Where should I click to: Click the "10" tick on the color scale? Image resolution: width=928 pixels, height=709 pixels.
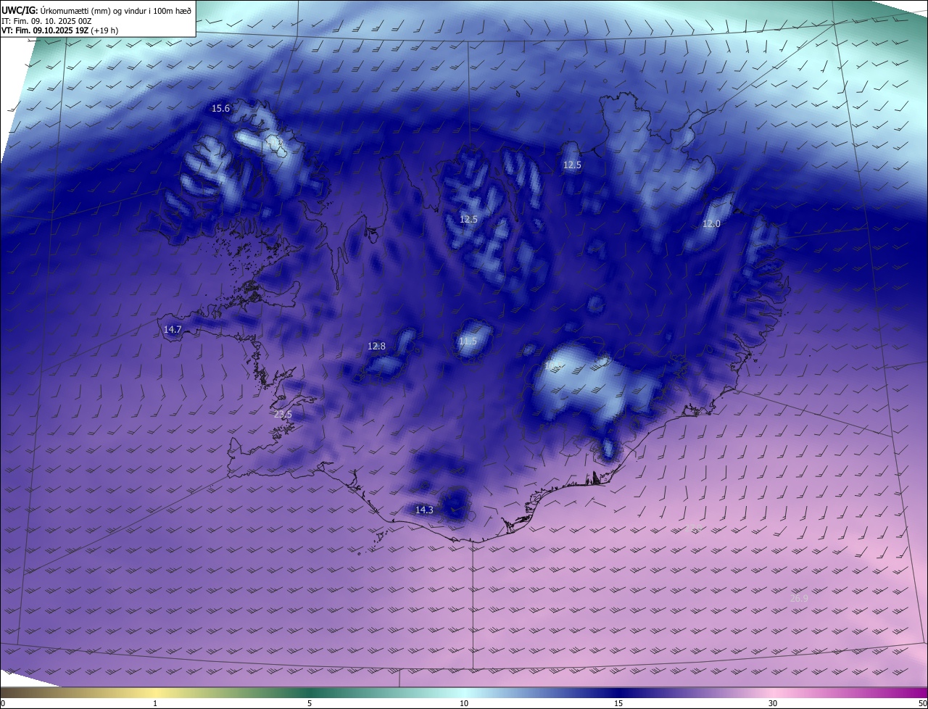click(x=464, y=703)
